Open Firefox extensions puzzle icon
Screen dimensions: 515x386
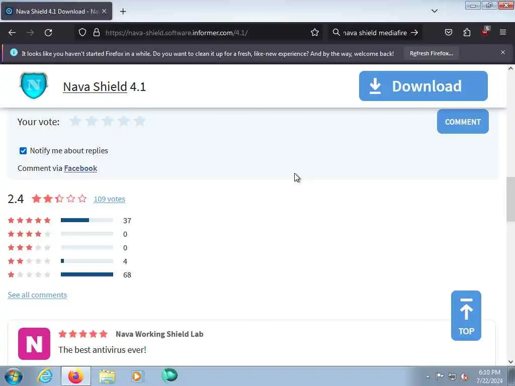(x=467, y=33)
